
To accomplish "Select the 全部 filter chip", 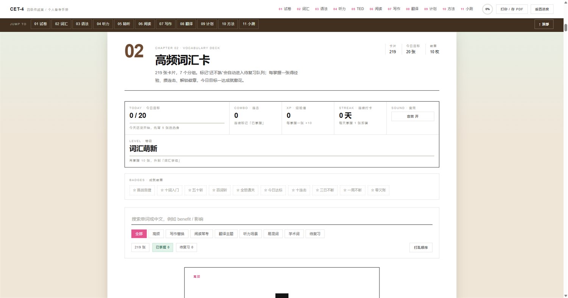I will pos(139,234).
